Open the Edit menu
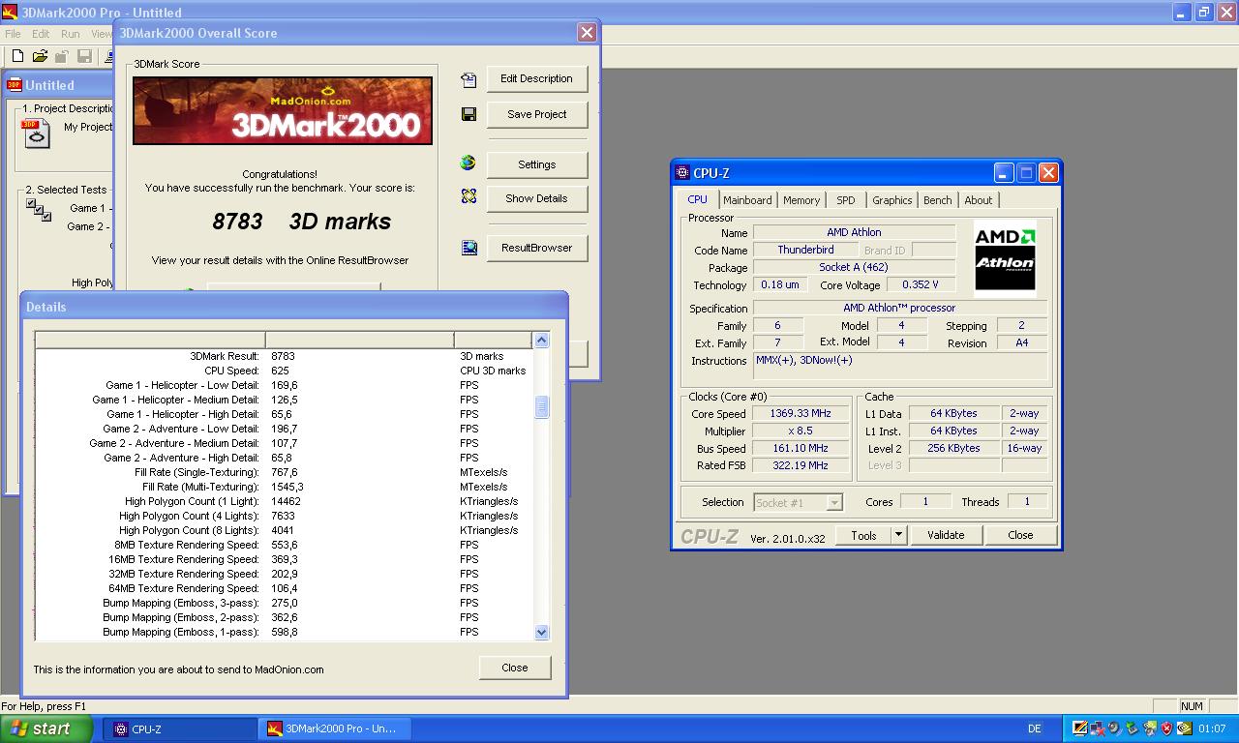The image size is (1239, 743). [41, 34]
